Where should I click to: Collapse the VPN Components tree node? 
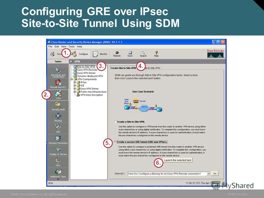(x=71, y=79)
